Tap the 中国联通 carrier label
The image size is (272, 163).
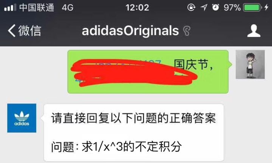(x=37, y=8)
